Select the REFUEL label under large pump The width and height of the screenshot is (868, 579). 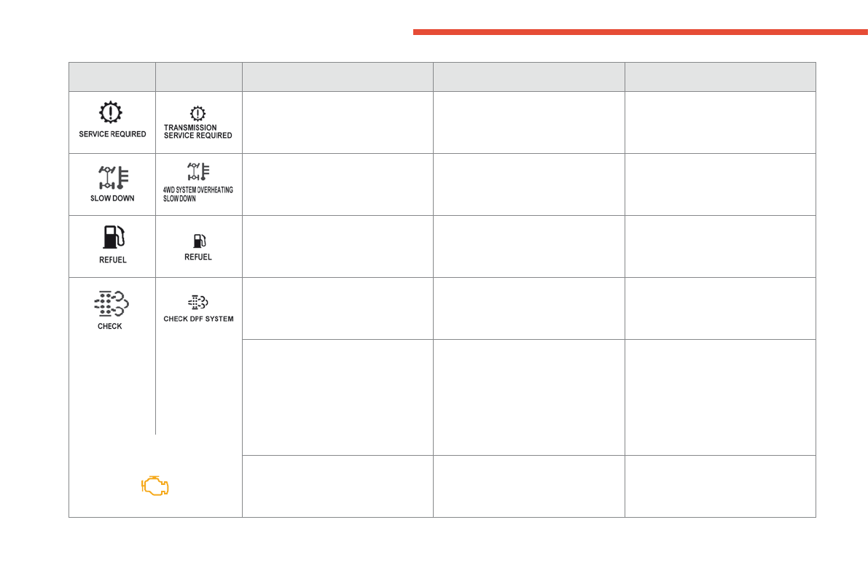pos(112,260)
